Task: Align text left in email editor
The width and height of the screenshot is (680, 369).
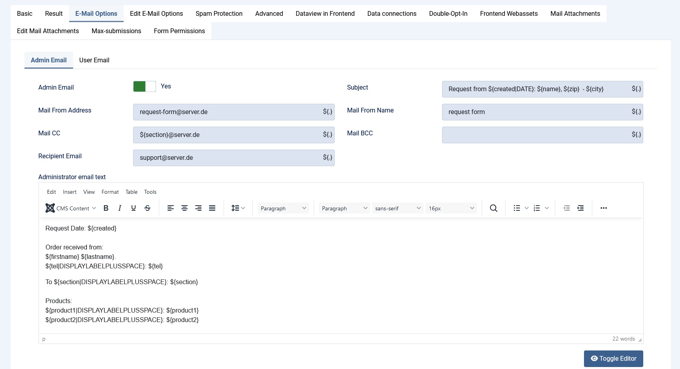Action: click(171, 208)
